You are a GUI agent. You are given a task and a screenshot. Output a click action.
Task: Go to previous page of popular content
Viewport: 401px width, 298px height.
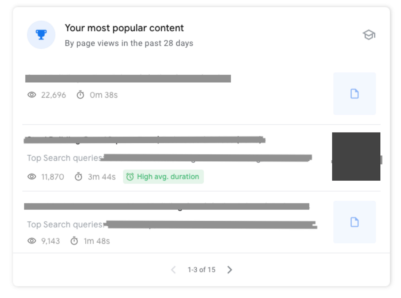click(x=173, y=270)
